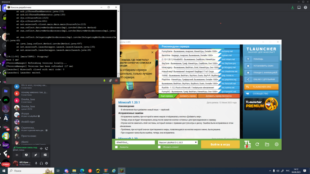Click Голосовая связь под voice status

click(26, 148)
